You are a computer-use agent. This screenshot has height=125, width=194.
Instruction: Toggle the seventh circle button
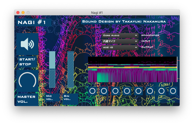161,91
